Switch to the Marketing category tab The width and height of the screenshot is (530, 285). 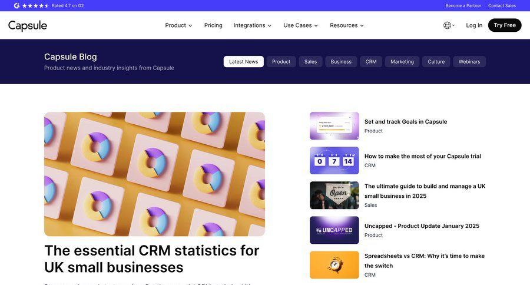[402, 62]
